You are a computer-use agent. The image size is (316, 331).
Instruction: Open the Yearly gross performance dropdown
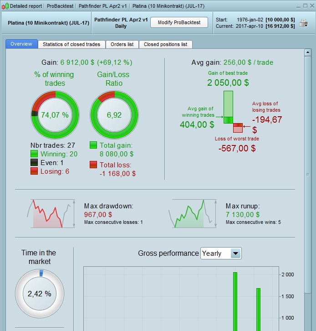coord(221,253)
